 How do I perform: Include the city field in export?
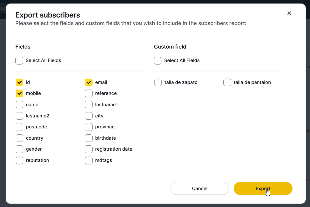[x=89, y=116]
